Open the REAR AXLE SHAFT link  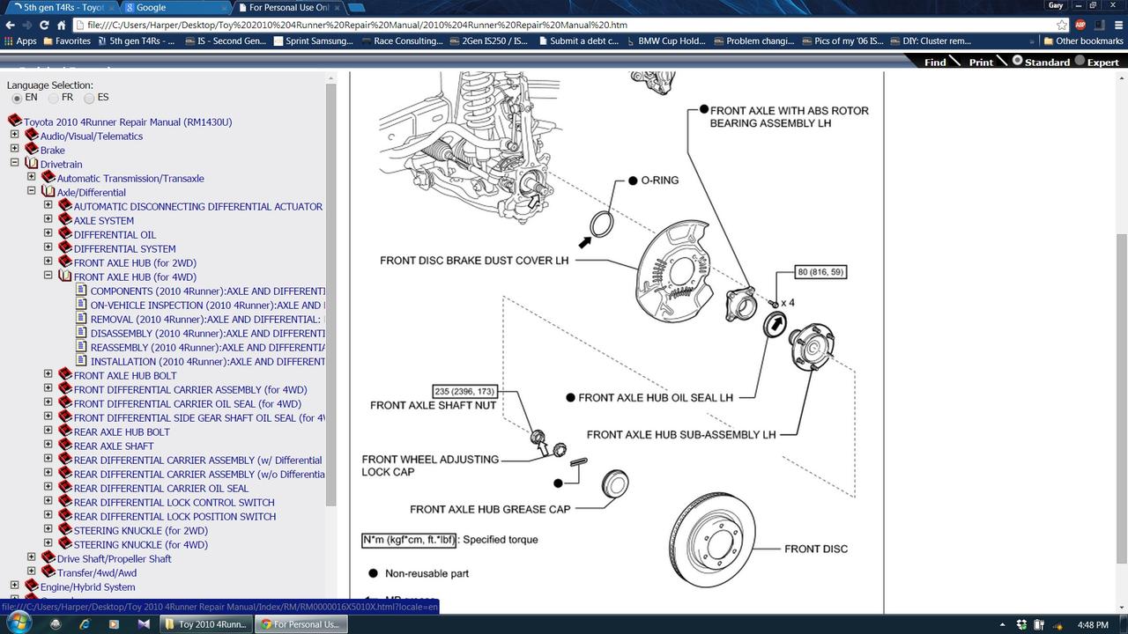[x=114, y=446]
